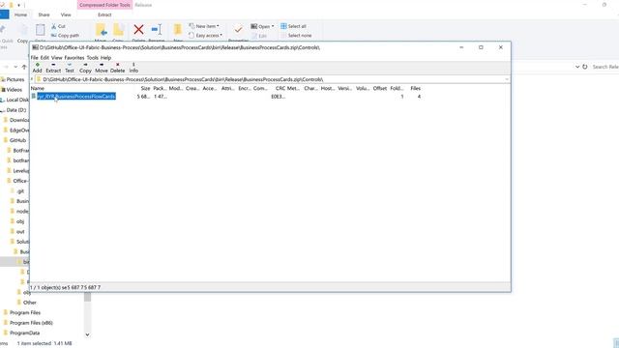
Task: Click the Move button in 7-Zip toolbar
Action: pos(102,68)
